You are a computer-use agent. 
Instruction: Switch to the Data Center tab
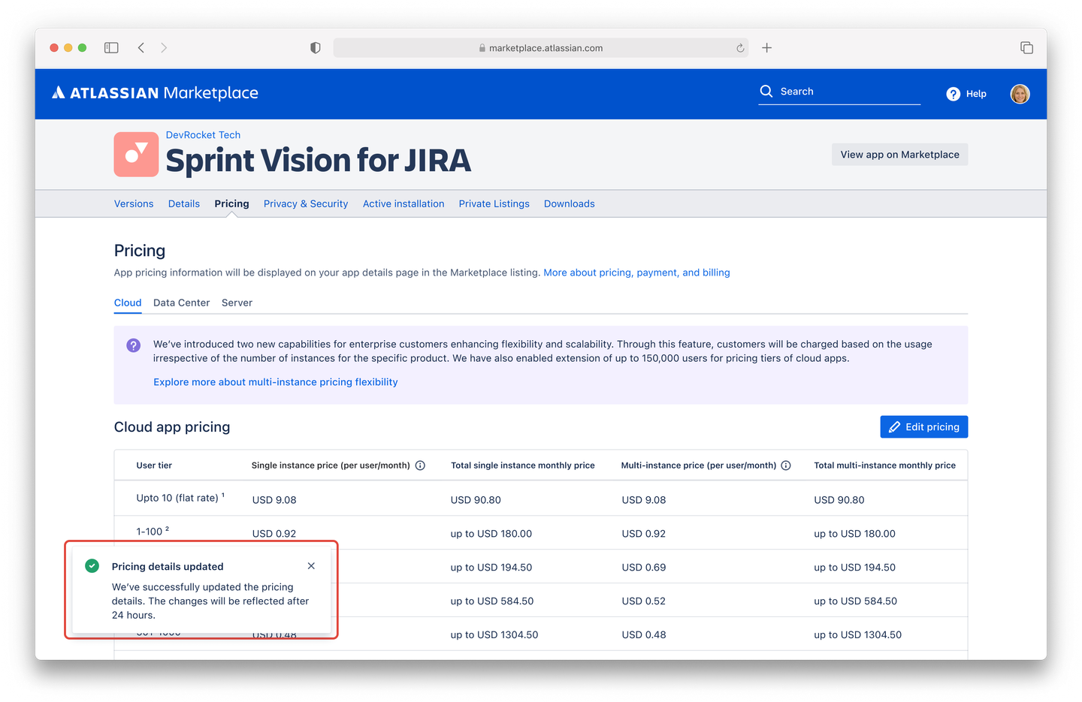(x=181, y=303)
